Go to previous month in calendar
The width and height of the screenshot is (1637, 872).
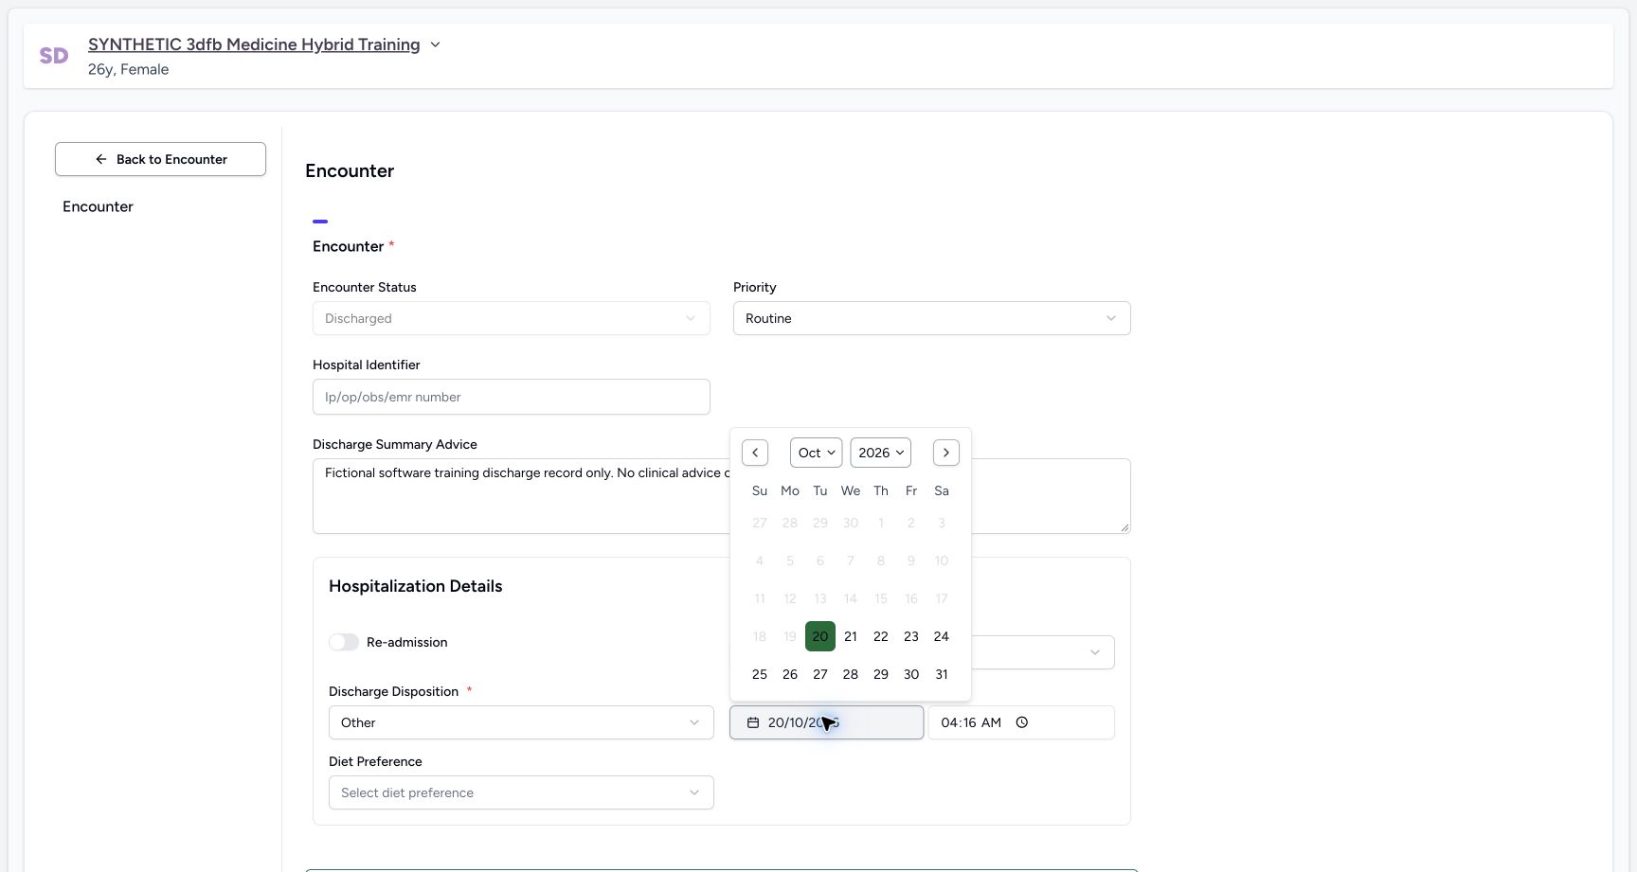tap(755, 453)
